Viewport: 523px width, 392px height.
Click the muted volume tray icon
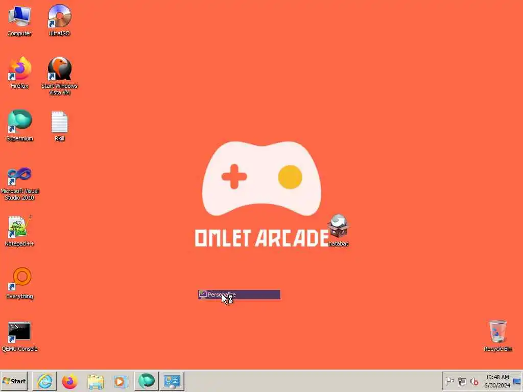pos(474,381)
